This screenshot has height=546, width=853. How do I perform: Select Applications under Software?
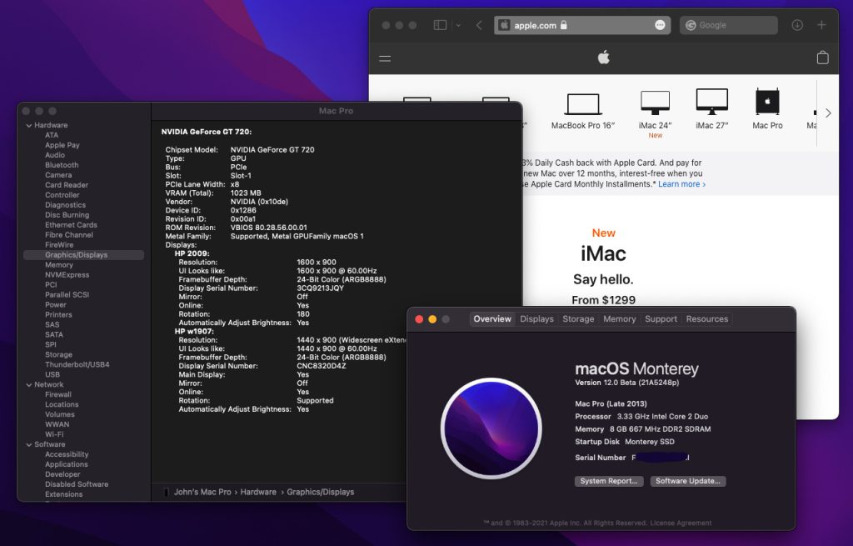67,464
